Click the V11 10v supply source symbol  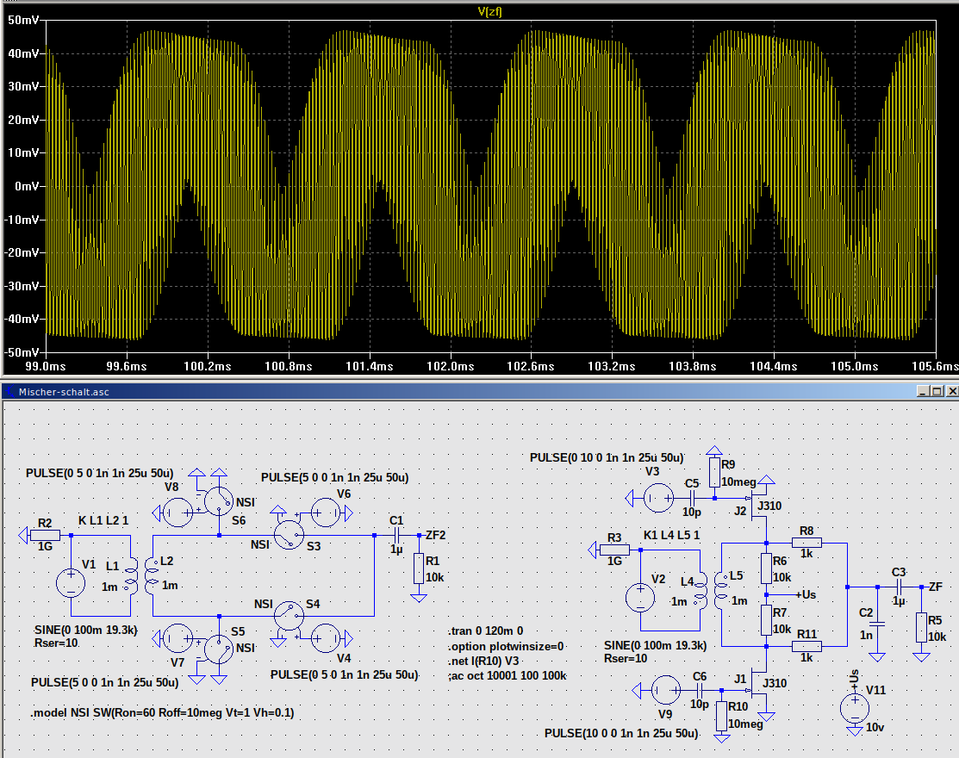pos(854,708)
